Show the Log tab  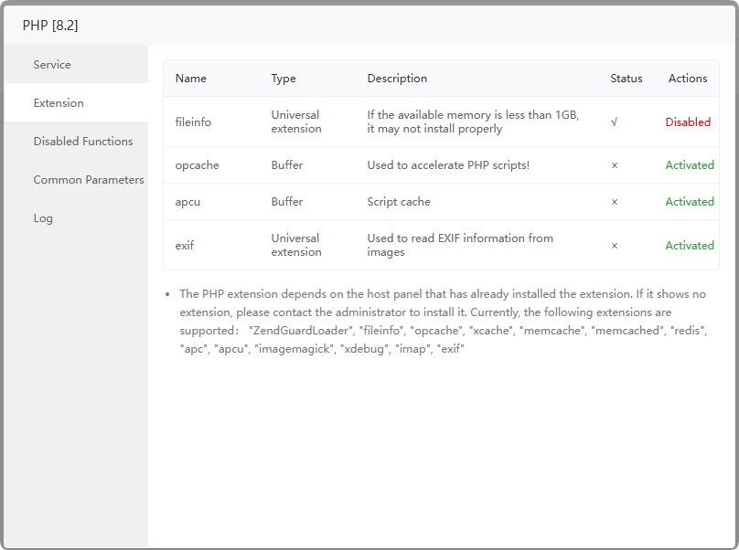click(x=43, y=218)
